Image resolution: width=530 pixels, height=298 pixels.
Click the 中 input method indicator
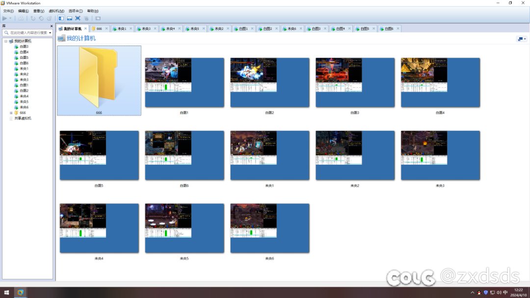505,293
